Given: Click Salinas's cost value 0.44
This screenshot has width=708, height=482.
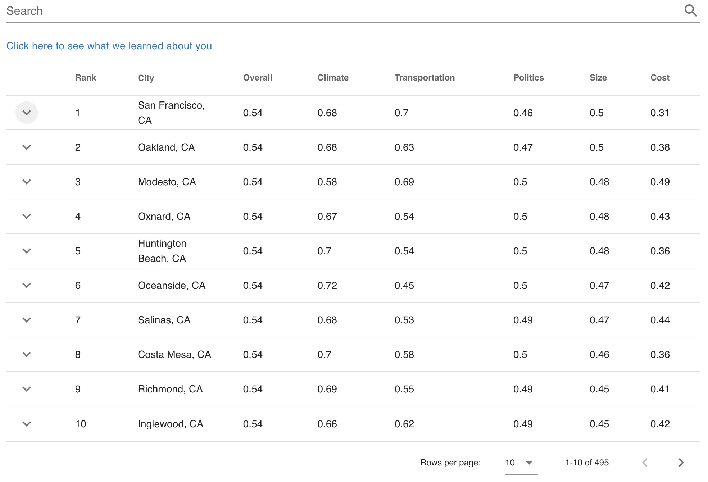Looking at the screenshot, I should pyautogui.click(x=660, y=320).
